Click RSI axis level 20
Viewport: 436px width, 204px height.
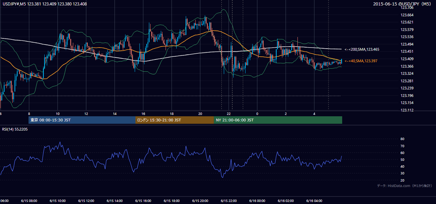[402, 180]
